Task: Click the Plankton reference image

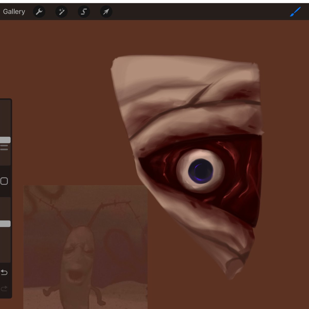Action: pyautogui.click(x=85, y=247)
